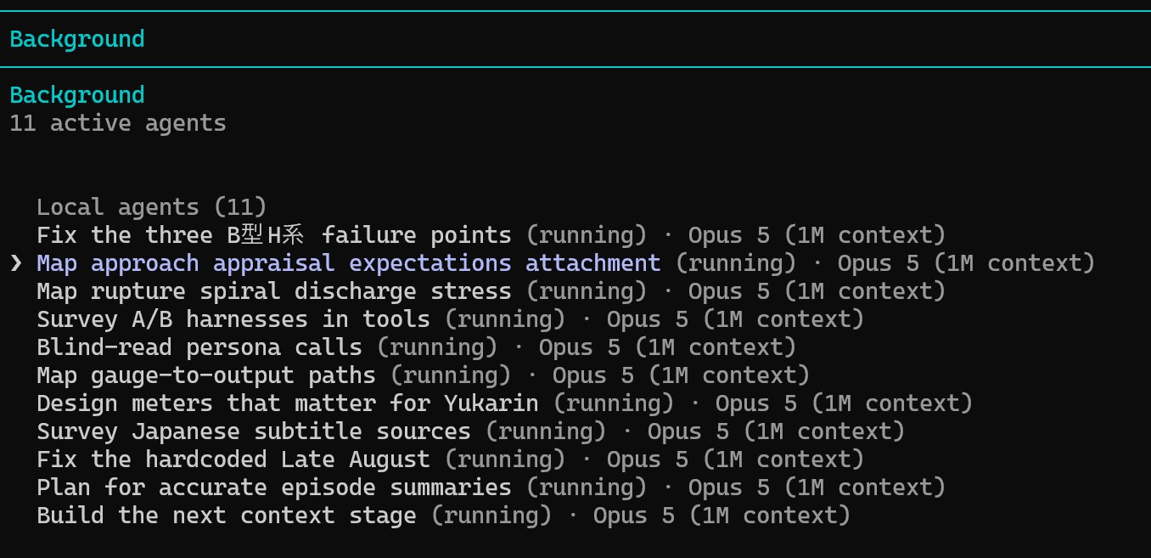Image resolution: width=1151 pixels, height=558 pixels.
Task: Open the Map gauge-to-output paths agent
Action: coord(423,375)
